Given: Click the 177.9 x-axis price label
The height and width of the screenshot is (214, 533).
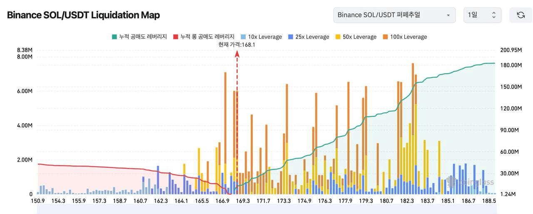Looking at the screenshot, I should (345, 201).
